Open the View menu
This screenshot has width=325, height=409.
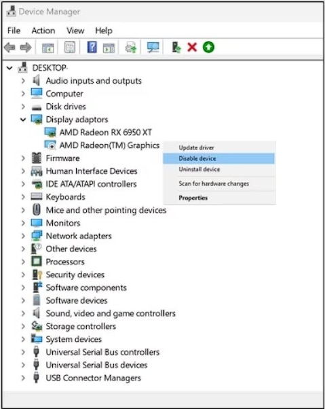tap(75, 31)
